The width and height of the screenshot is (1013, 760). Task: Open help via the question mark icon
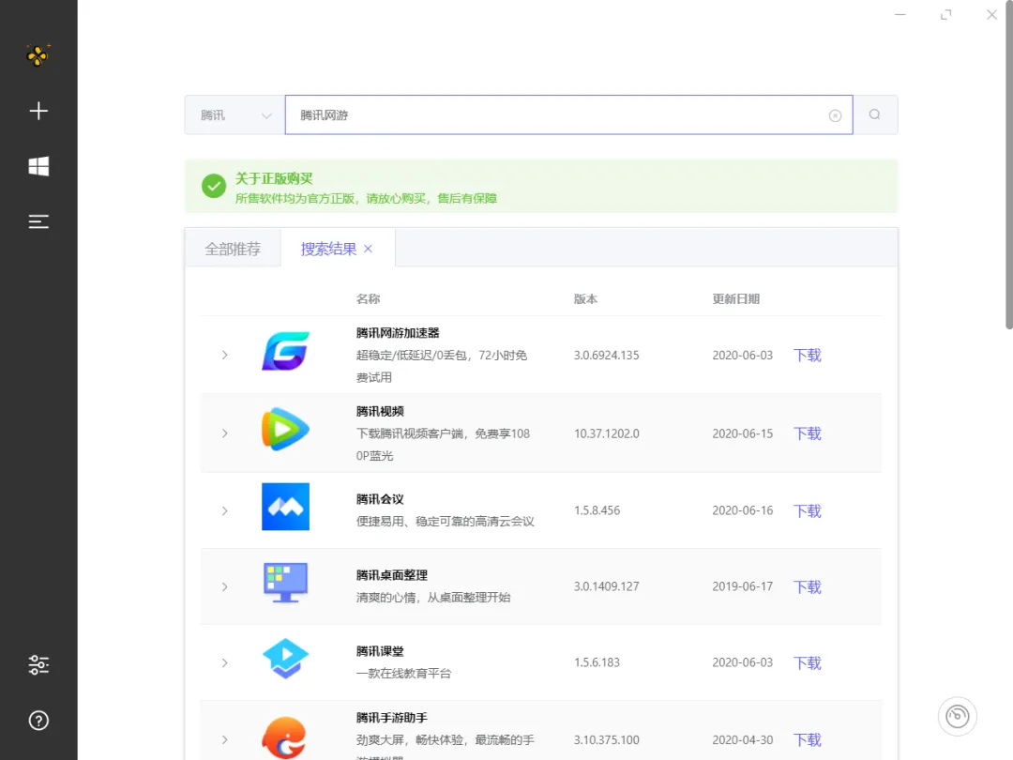[x=38, y=721]
